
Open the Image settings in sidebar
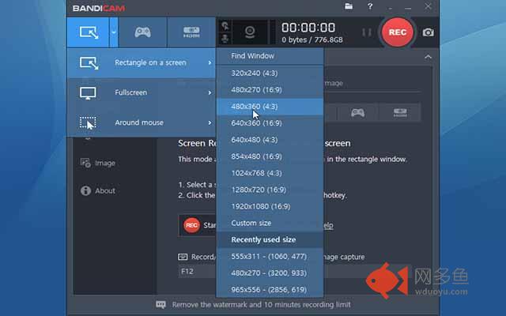(x=105, y=164)
